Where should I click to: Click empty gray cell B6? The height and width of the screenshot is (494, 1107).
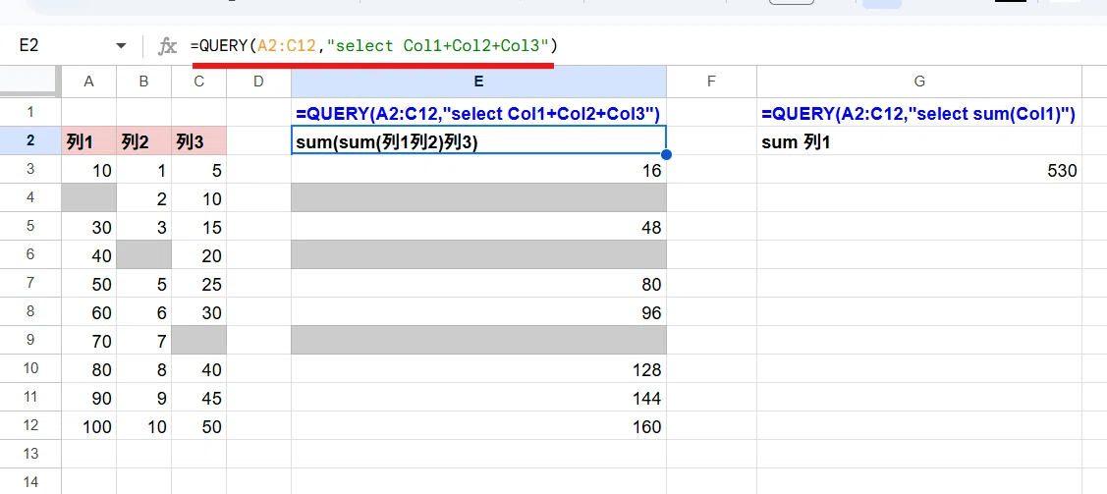pos(144,255)
